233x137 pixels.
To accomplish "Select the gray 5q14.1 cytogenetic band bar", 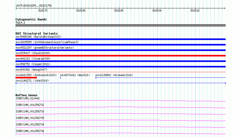I will tap(120, 25).
